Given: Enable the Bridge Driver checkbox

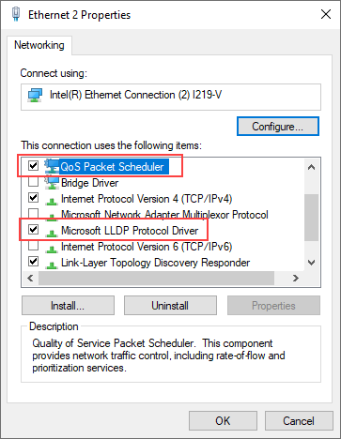Looking at the screenshot, I should tap(33, 181).
